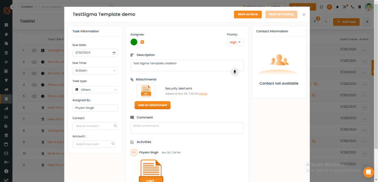
Task: Click the PS avatar in Activities
Action: click(134, 152)
